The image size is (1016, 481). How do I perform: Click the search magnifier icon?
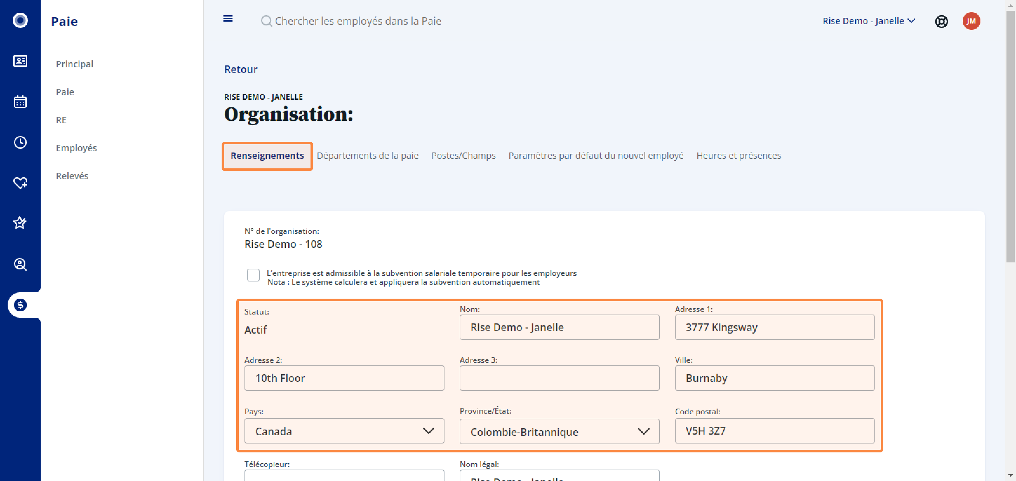tap(266, 21)
